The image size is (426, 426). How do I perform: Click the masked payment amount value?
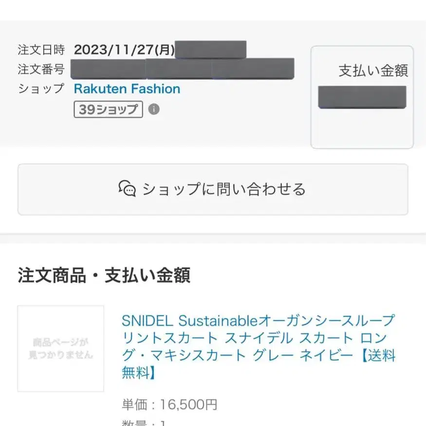coord(362,97)
